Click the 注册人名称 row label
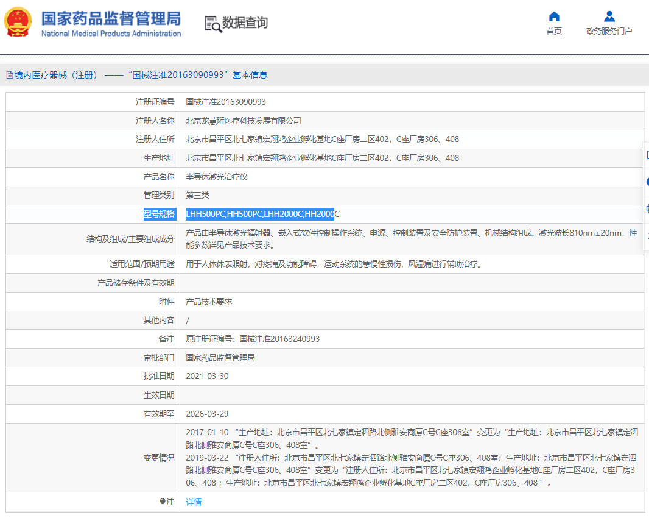Viewport: 649px width, 518px height. click(x=155, y=121)
